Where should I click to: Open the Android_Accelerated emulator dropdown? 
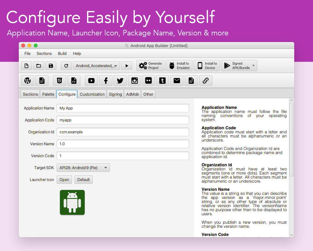point(96,66)
